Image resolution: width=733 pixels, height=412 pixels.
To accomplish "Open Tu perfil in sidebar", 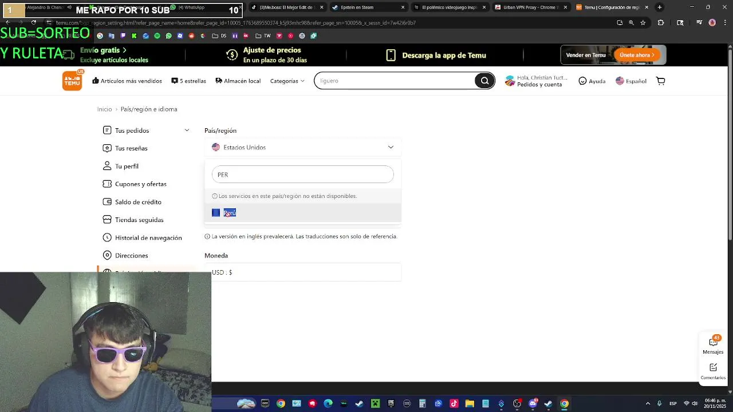I will (121, 166).
